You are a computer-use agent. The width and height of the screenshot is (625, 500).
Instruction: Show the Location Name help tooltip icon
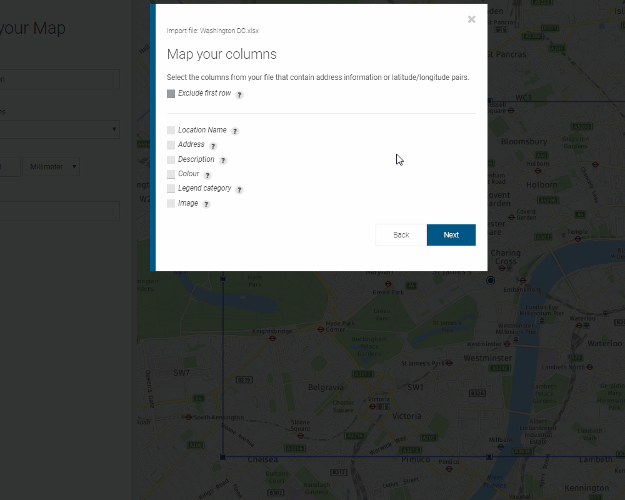[x=235, y=131]
